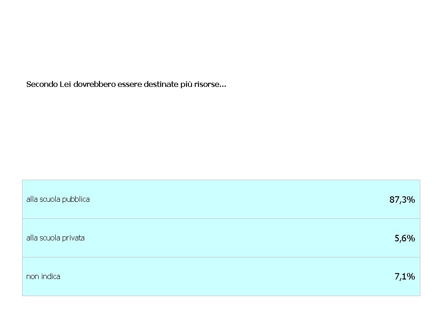Click the 87,3% value
Viewport: 442px width, 331px height.
click(402, 200)
